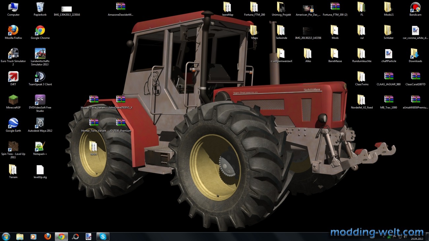
Task: Open the Notepad++ shortcut
Action: click(x=40, y=148)
